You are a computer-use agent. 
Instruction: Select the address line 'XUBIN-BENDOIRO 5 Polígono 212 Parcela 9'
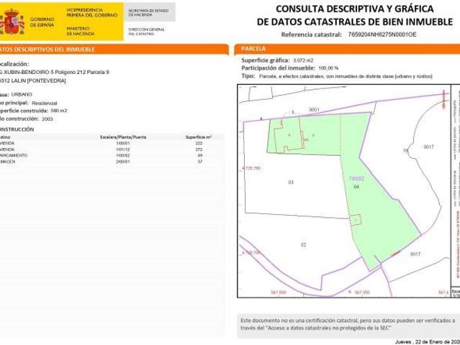coord(56,72)
